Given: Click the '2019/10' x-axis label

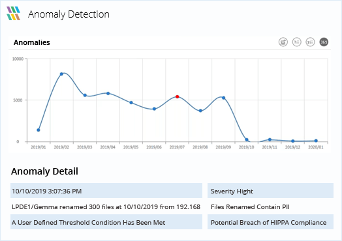Looking at the screenshot, I should pyautogui.click(x=247, y=147).
